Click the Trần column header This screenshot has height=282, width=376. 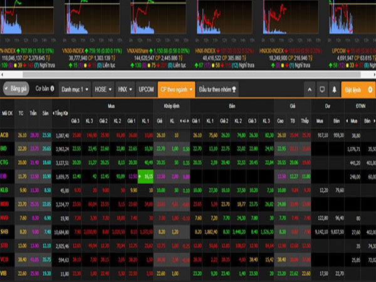point(33,113)
